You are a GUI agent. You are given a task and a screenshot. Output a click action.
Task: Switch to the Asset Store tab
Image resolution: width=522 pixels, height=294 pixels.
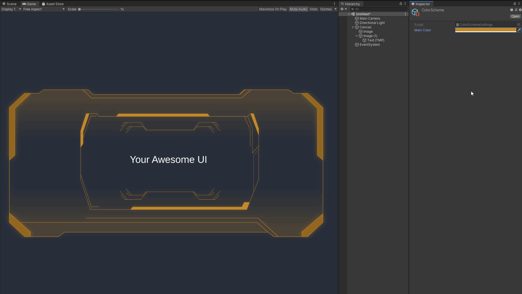(x=53, y=4)
